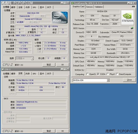This screenshot has width=138, height=134.
Task: Open the 内存 tab in lower CPU-Z window
Action: 28,73
